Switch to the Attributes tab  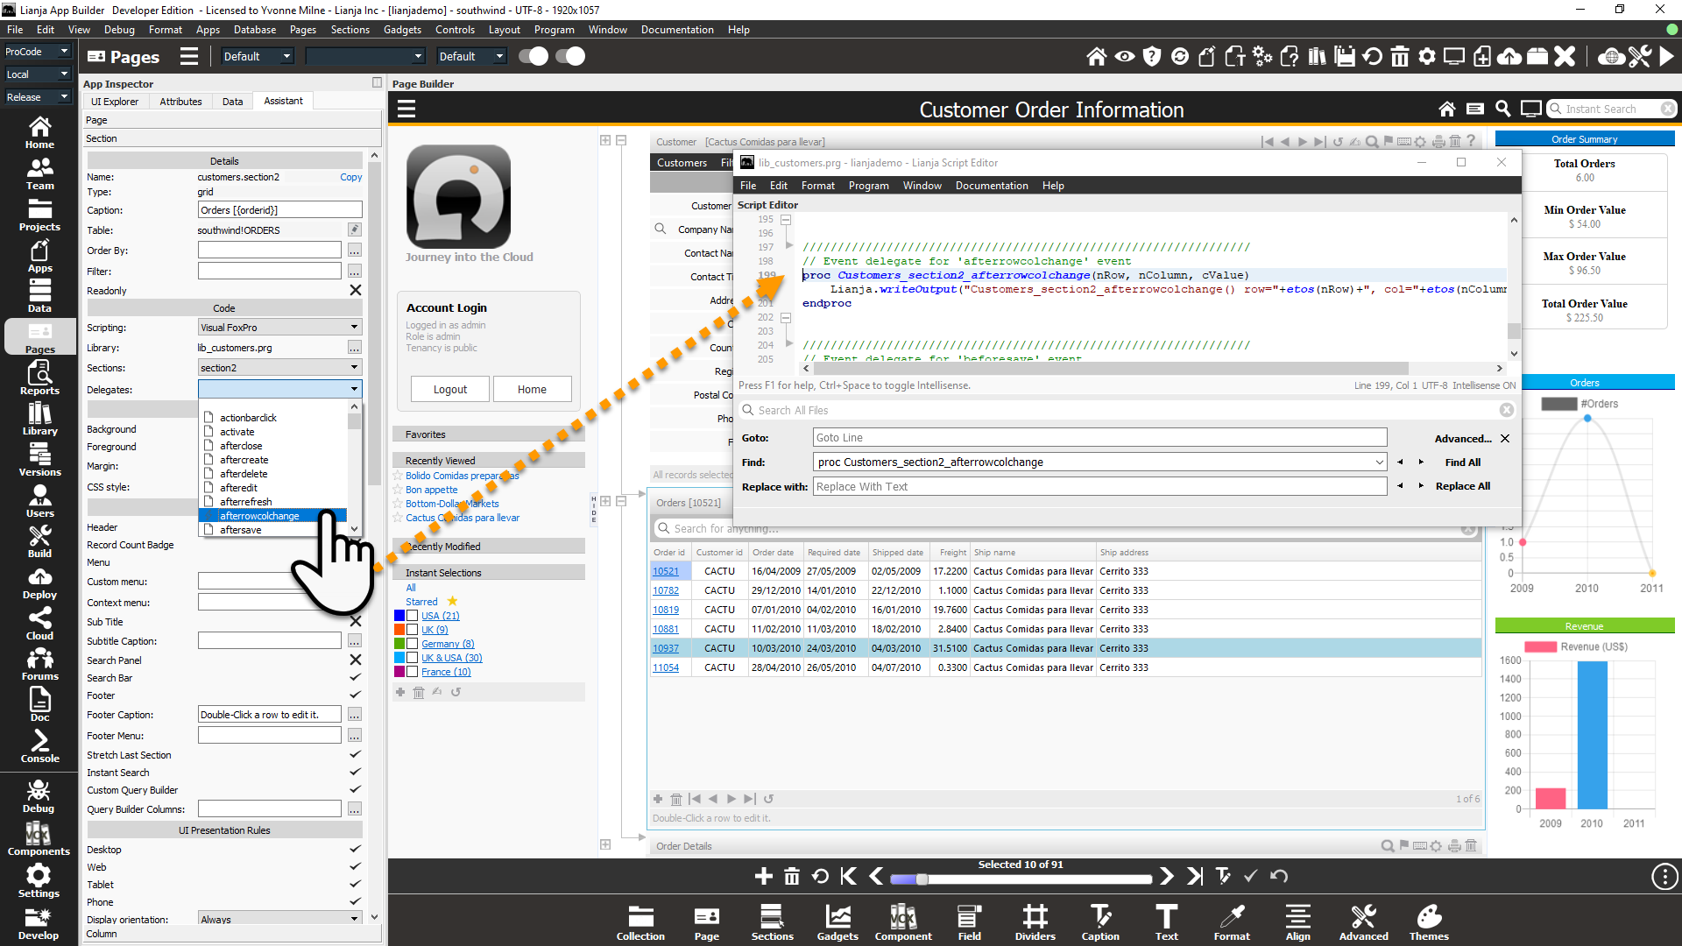pos(180,102)
